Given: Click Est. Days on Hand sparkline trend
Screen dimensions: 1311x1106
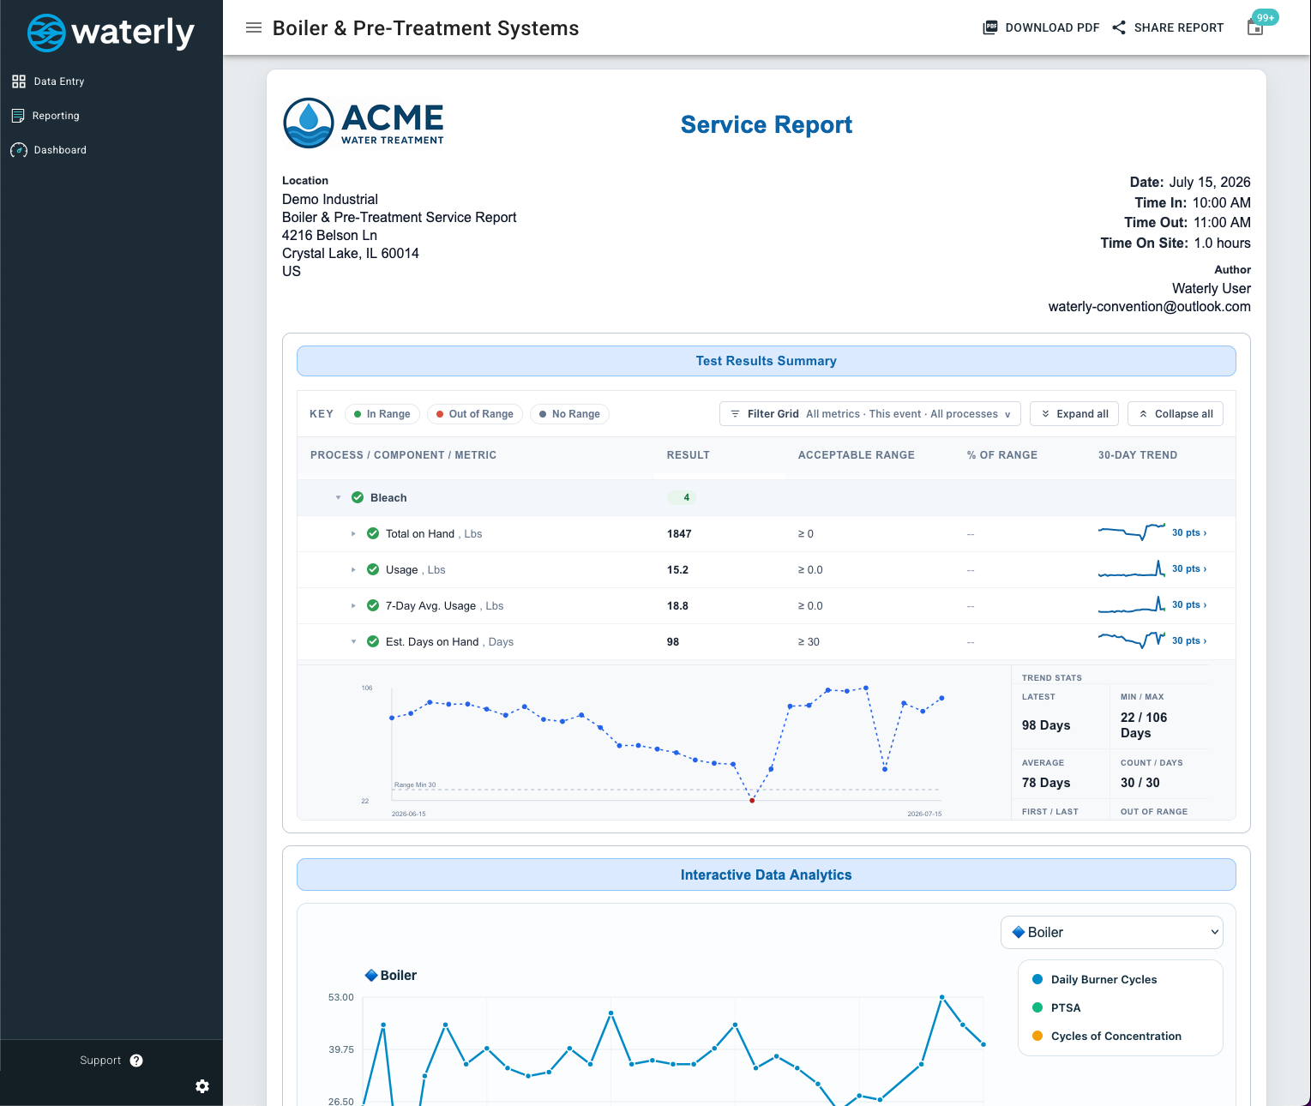Looking at the screenshot, I should (1132, 640).
